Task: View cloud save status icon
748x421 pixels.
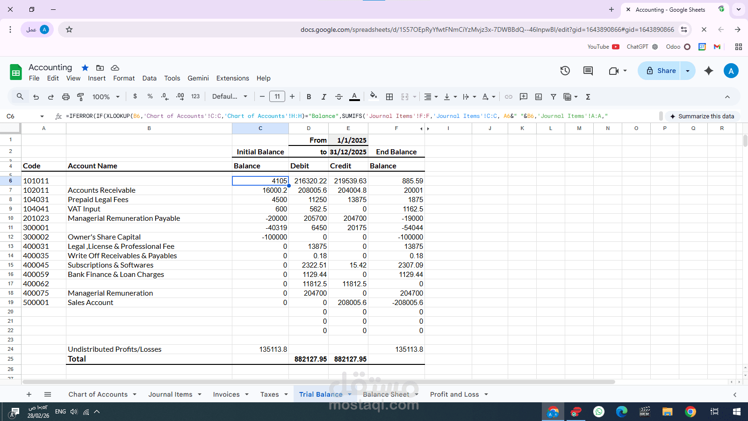Action: (x=115, y=68)
